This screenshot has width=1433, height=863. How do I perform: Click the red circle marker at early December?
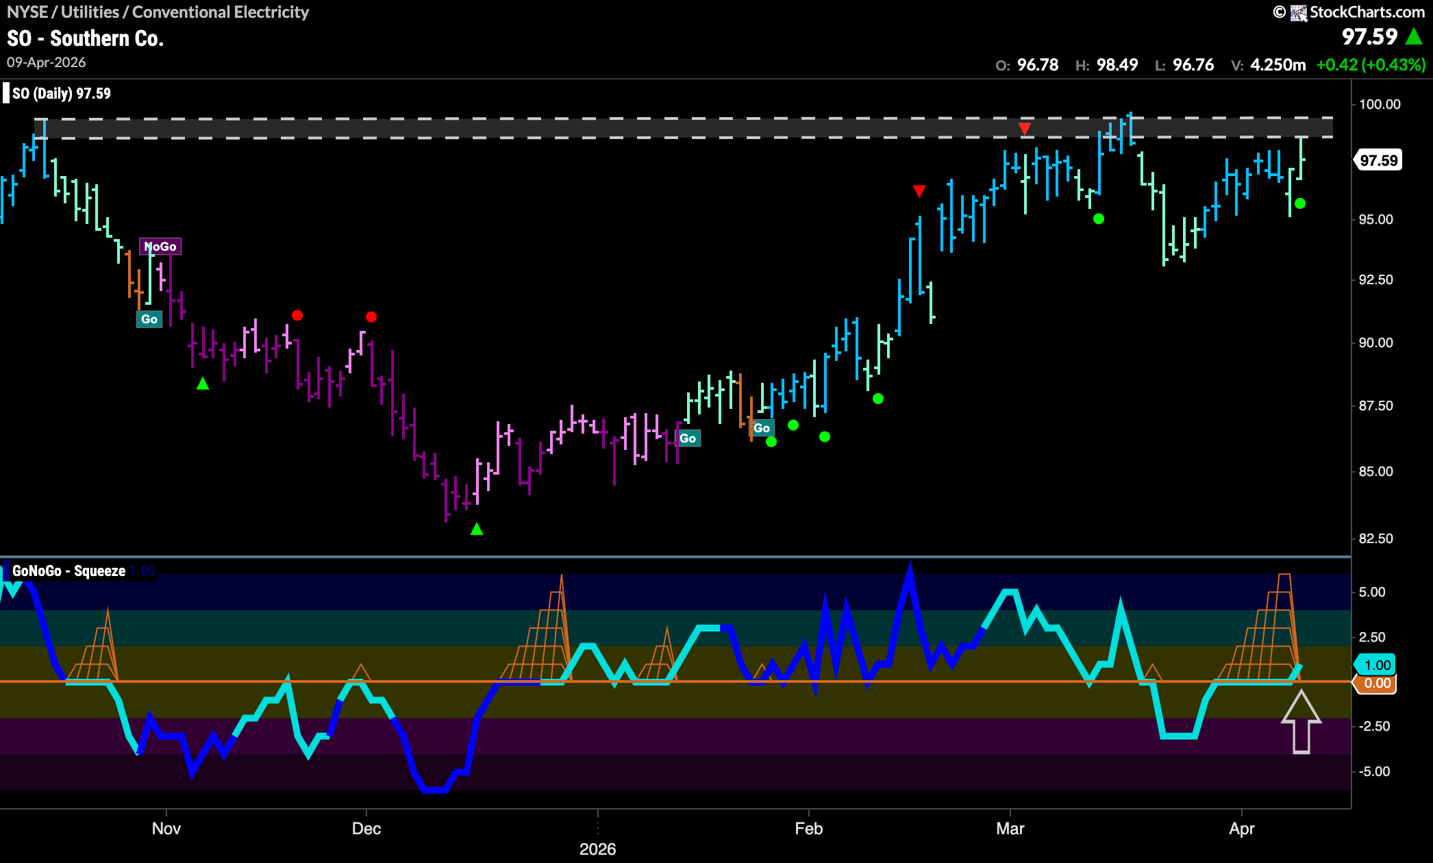(x=371, y=316)
